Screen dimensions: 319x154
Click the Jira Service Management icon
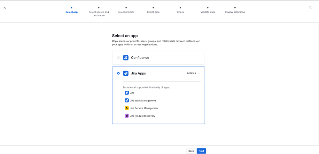127,108
